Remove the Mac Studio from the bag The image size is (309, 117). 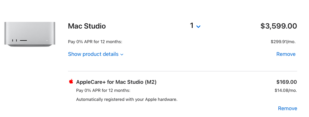point(286,54)
